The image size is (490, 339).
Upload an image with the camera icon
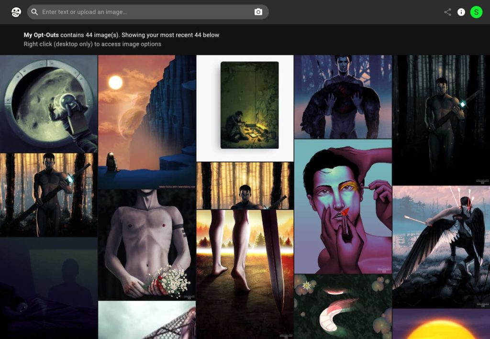(x=258, y=12)
